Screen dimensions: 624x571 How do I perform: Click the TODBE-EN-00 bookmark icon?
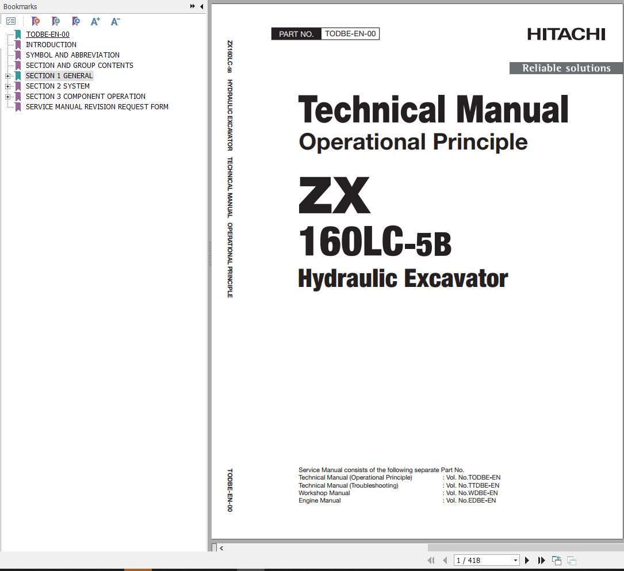[18, 35]
